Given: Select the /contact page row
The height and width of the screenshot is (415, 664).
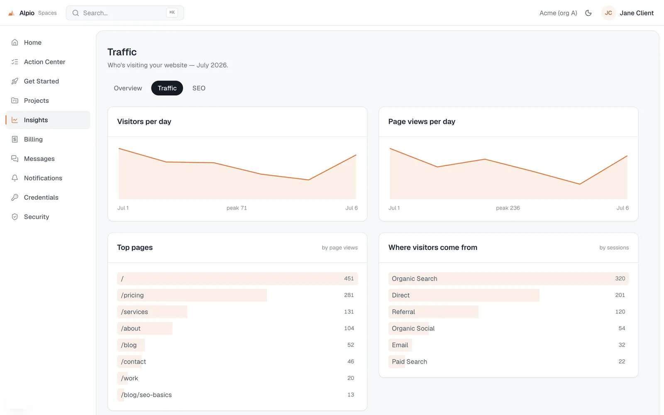Looking at the screenshot, I should 237,361.
